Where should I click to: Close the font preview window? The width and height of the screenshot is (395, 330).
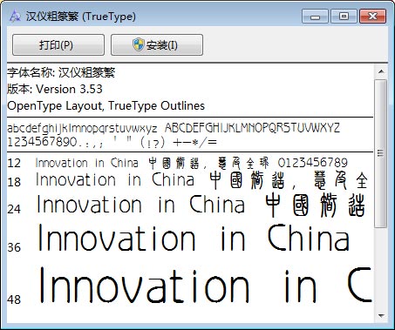coord(372,16)
